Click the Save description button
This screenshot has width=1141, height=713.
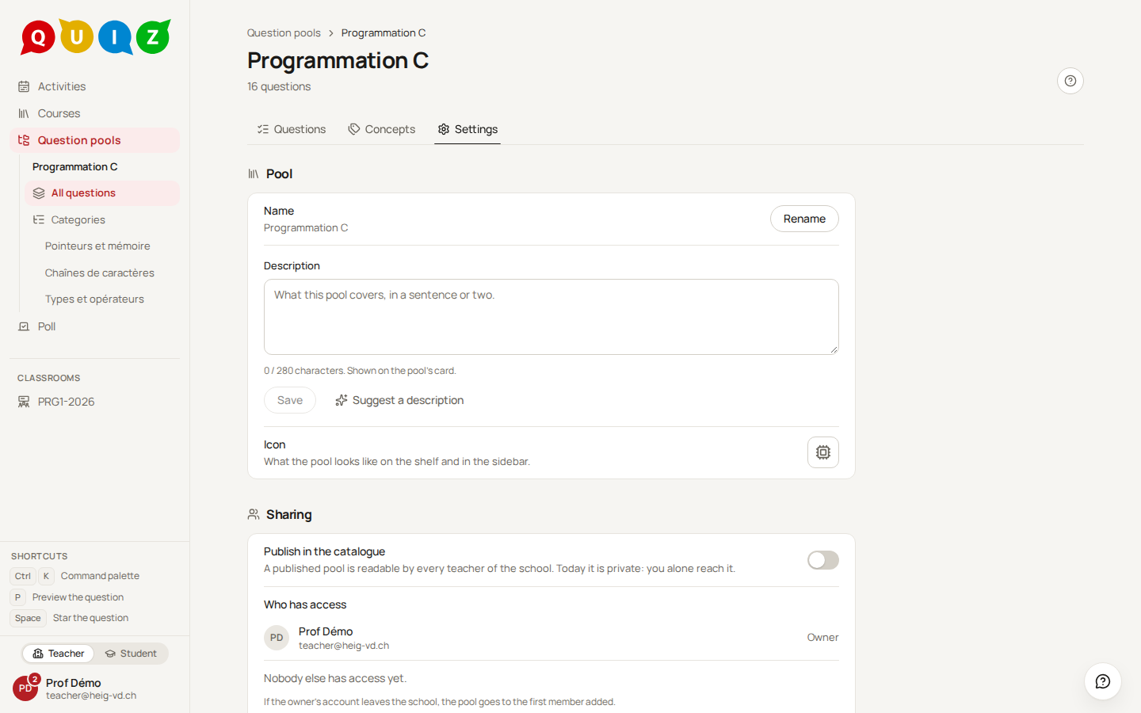coord(290,400)
